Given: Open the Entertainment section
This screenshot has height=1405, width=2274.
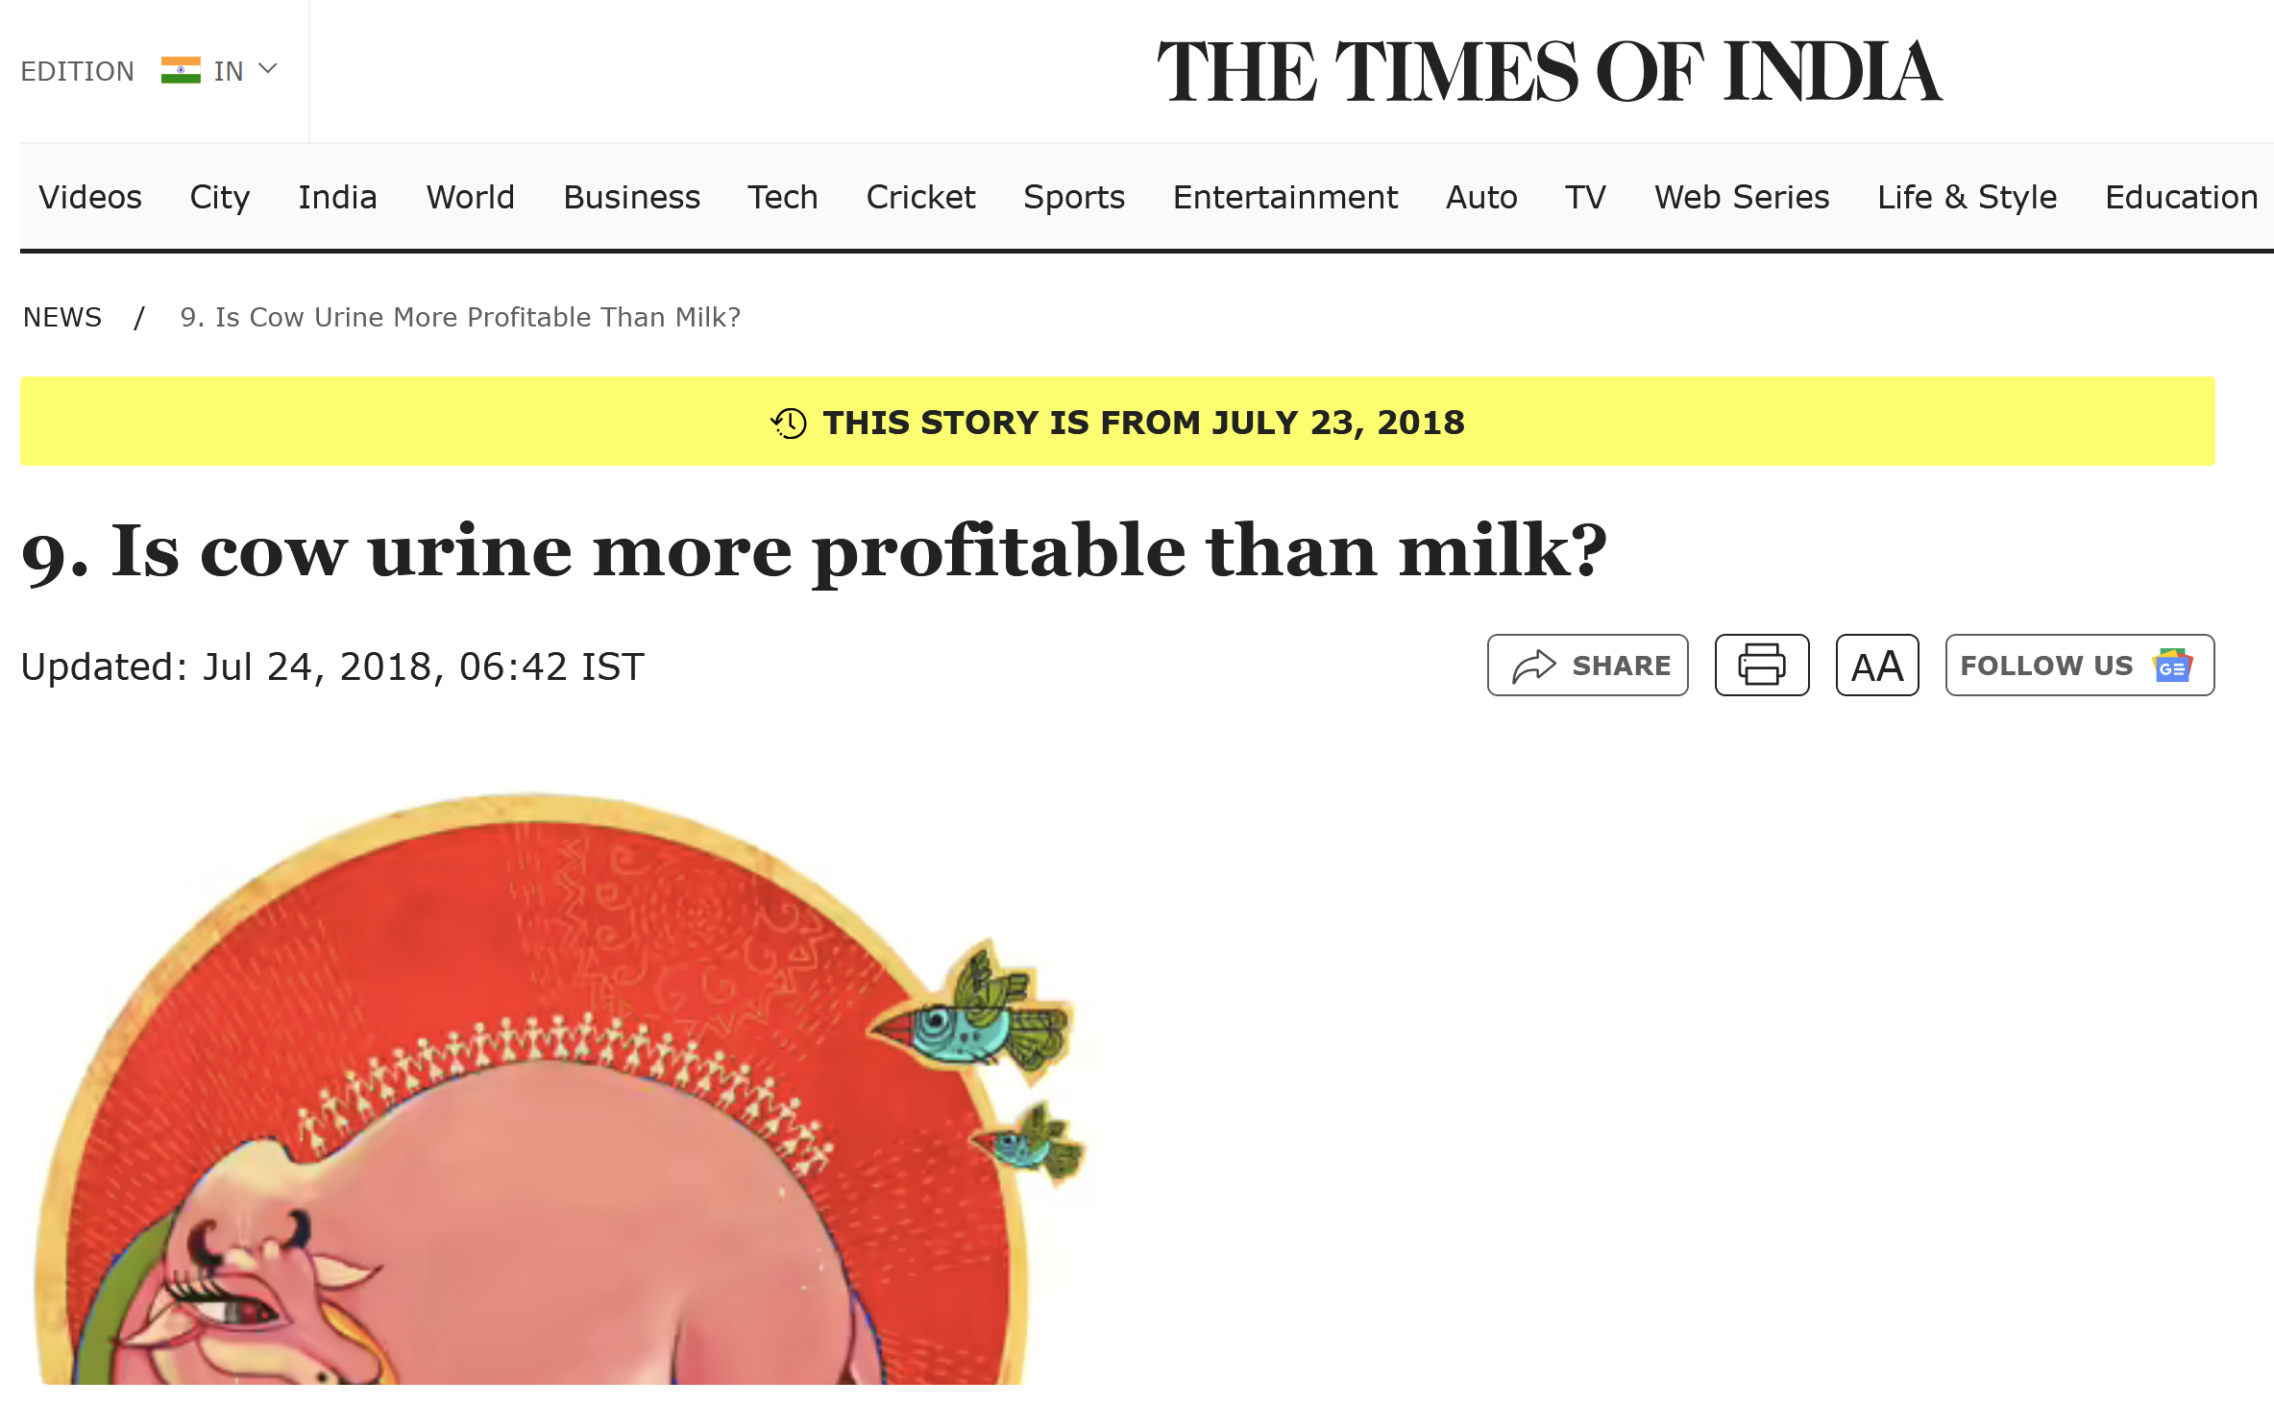Looking at the screenshot, I should coord(1284,197).
